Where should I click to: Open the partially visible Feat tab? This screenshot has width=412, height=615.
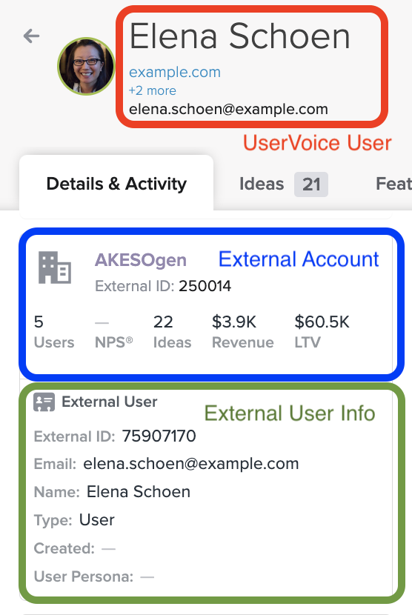(x=393, y=184)
